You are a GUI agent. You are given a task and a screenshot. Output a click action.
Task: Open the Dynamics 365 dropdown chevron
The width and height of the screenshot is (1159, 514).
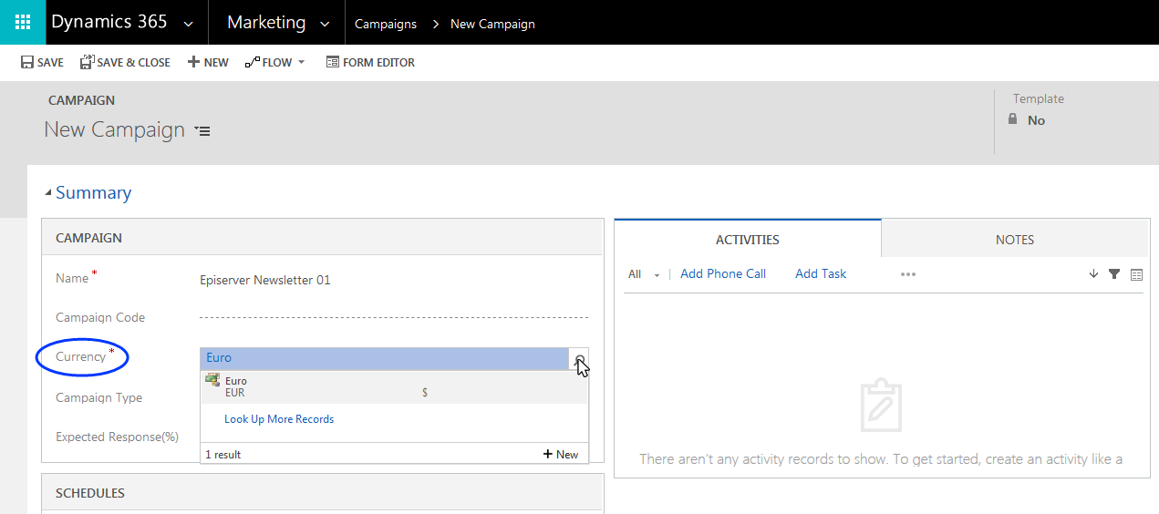click(189, 24)
